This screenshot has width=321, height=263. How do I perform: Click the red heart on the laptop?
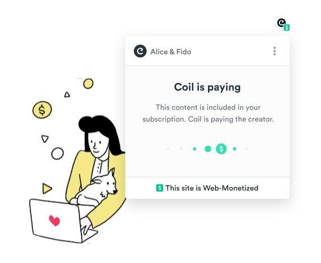54,220
